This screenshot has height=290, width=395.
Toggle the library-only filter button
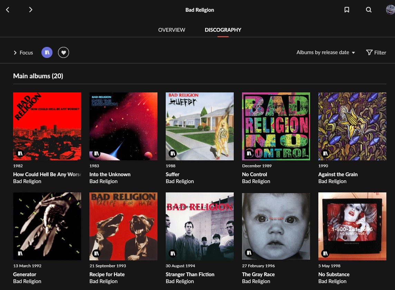click(47, 52)
